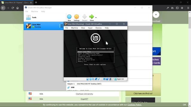Click the browser forward arrow
This screenshot has height=107, width=191.
8,8
